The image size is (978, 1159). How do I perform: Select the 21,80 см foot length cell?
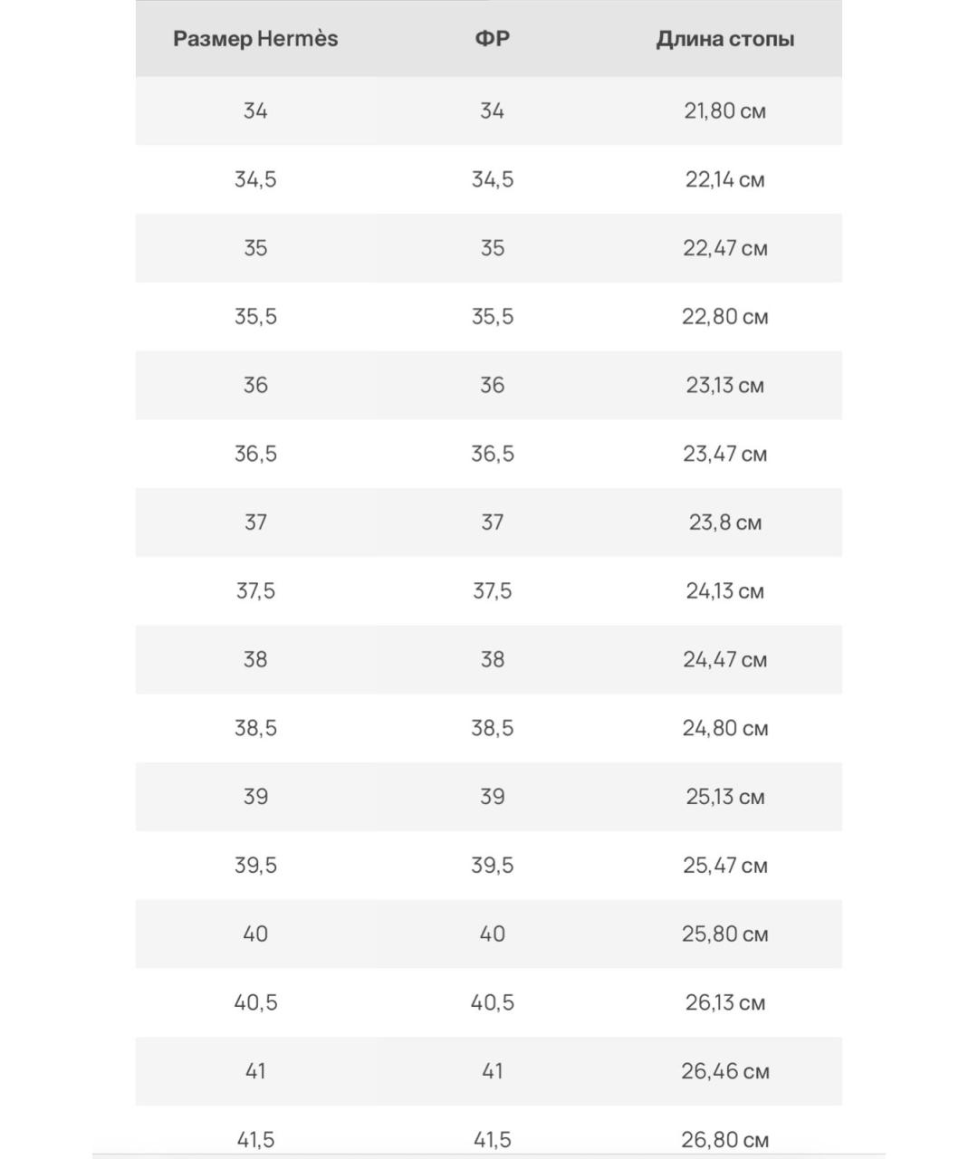[724, 111]
